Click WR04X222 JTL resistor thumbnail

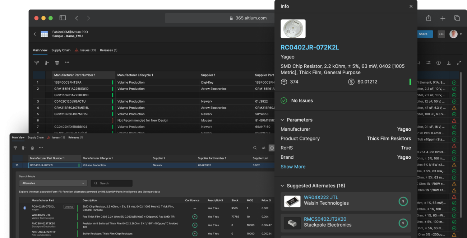pos(292,201)
